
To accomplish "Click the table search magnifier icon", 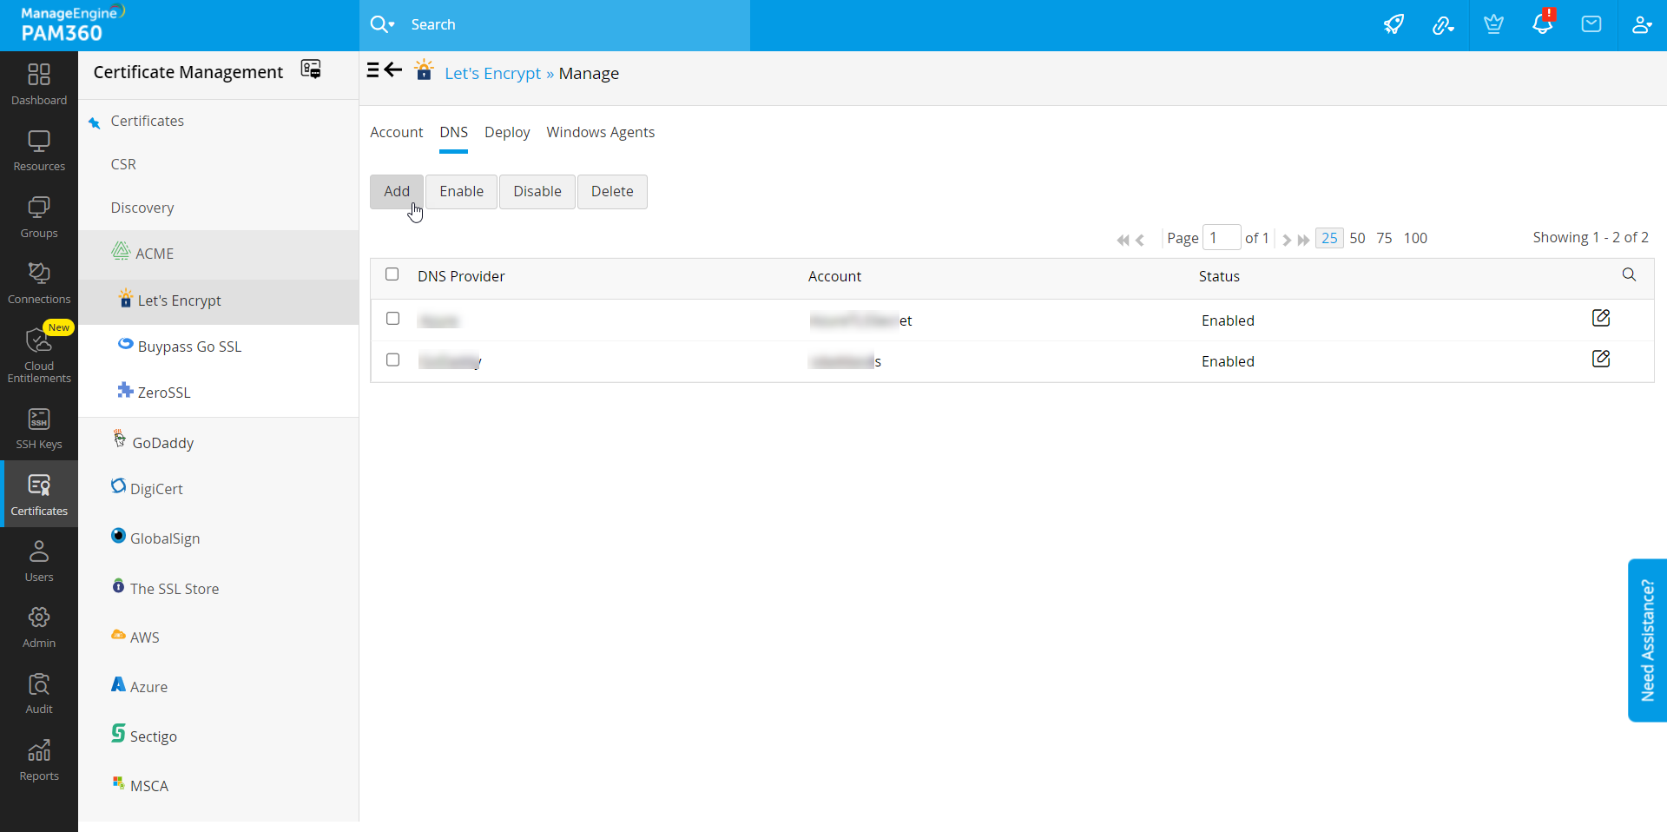I will [1629, 275].
